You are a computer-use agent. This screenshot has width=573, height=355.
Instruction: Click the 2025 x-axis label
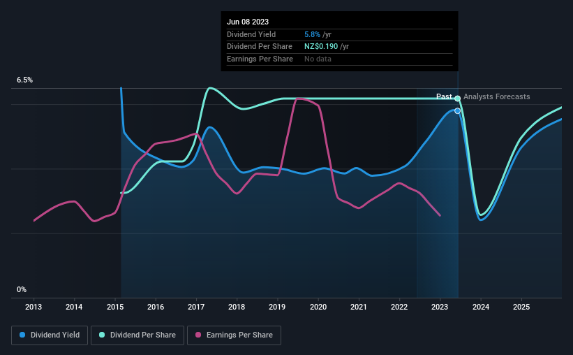521,307
